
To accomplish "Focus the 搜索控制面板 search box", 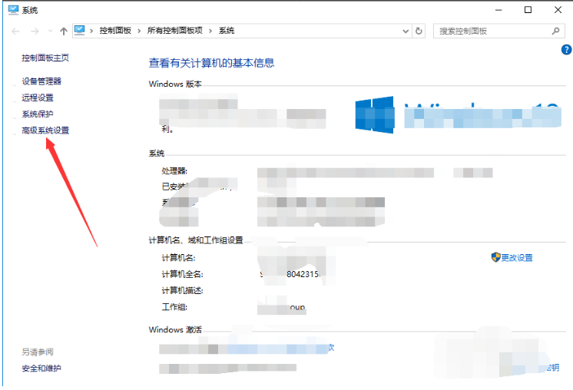I will coord(498,31).
